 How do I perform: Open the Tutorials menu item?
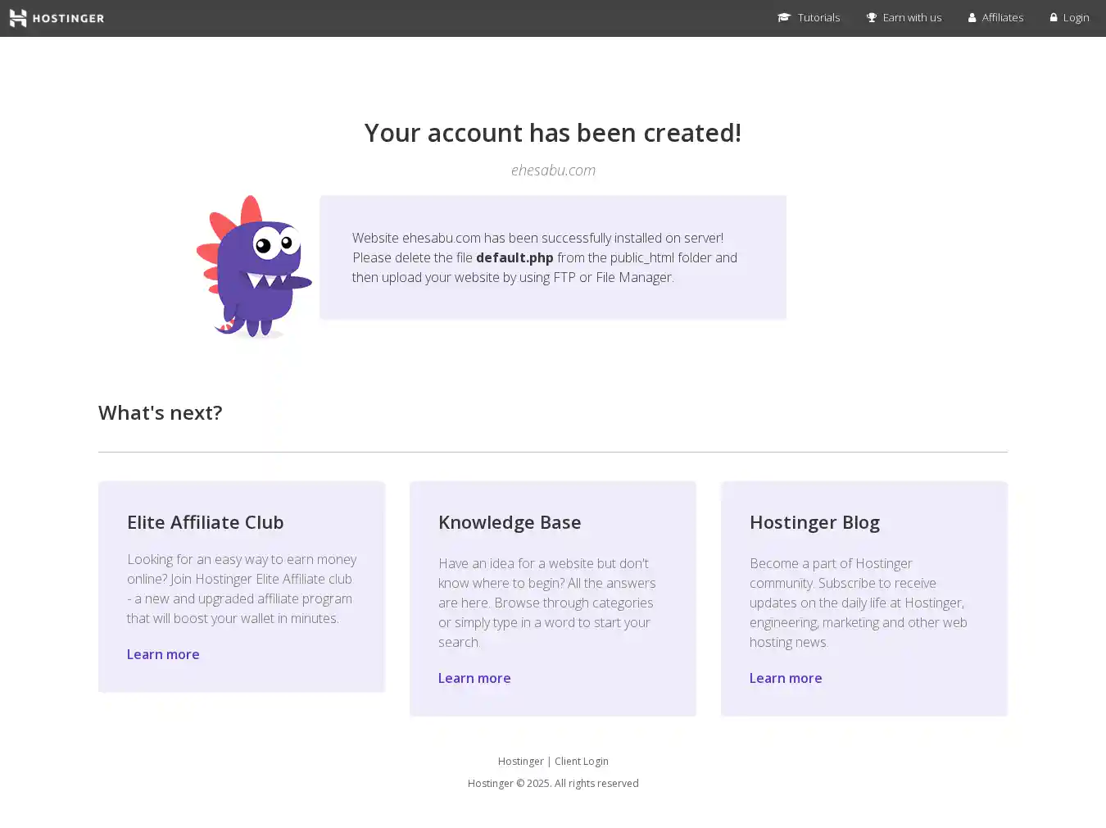818,17
